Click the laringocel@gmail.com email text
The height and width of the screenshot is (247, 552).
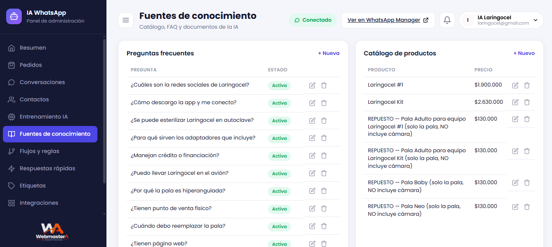click(503, 23)
